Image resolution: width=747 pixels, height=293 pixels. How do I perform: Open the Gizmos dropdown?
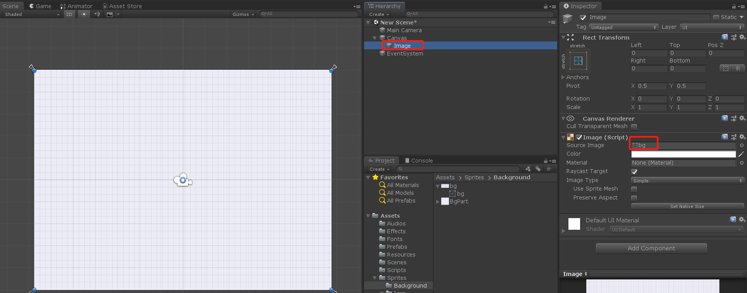coord(243,14)
